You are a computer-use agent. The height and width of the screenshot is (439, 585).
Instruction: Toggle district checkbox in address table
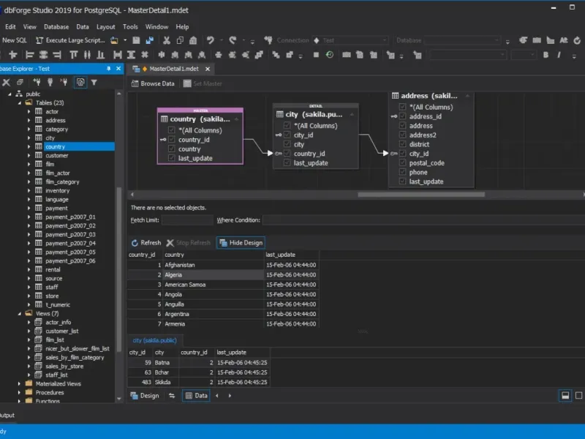(x=403, y=144)
